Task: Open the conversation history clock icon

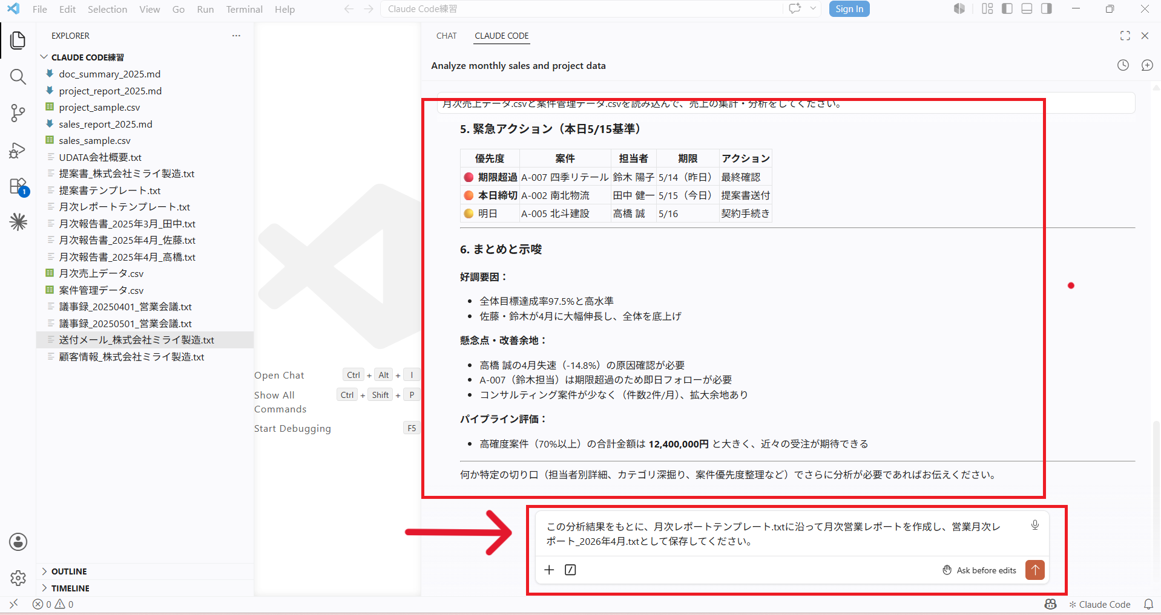Action: 1123,65
